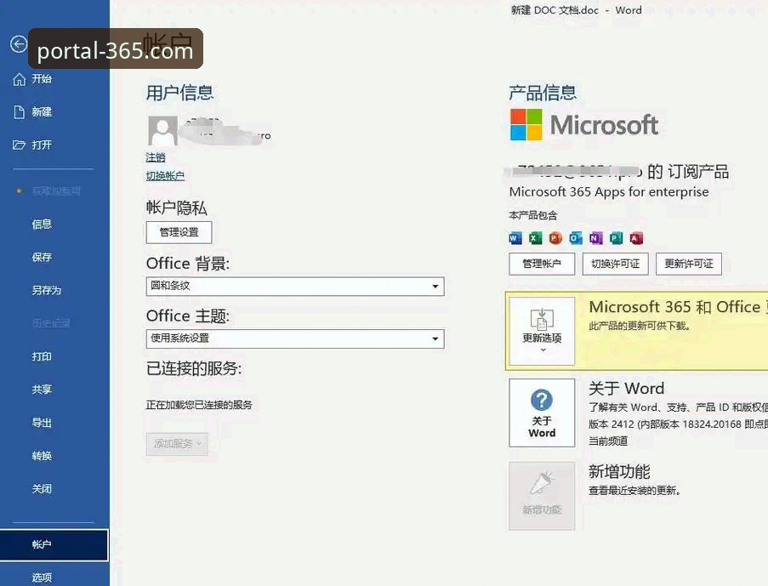Select 保存 in the sidebar

coord(42,257)
